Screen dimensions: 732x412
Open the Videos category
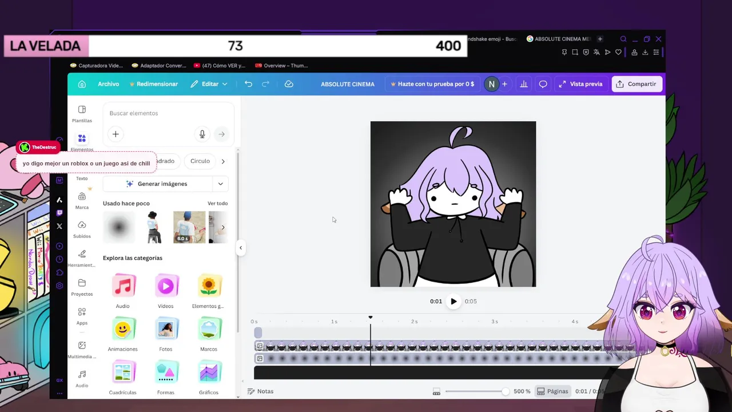166,291
